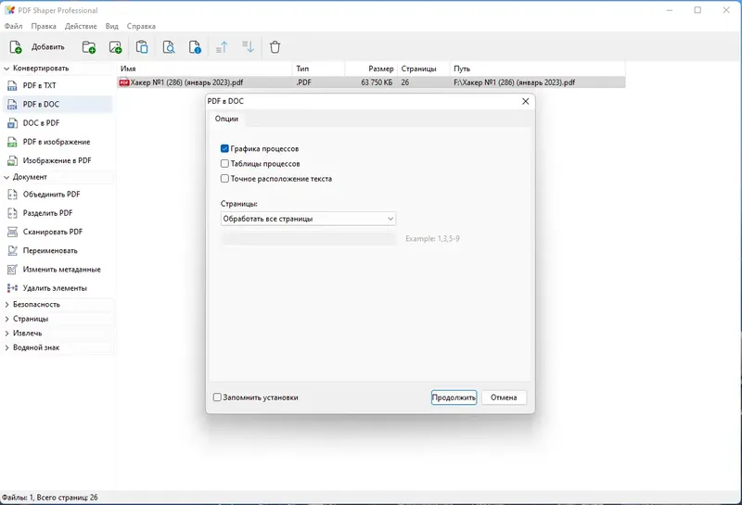
Task: Enable Точное расположение текста checkbox
Action: point(224,179)
